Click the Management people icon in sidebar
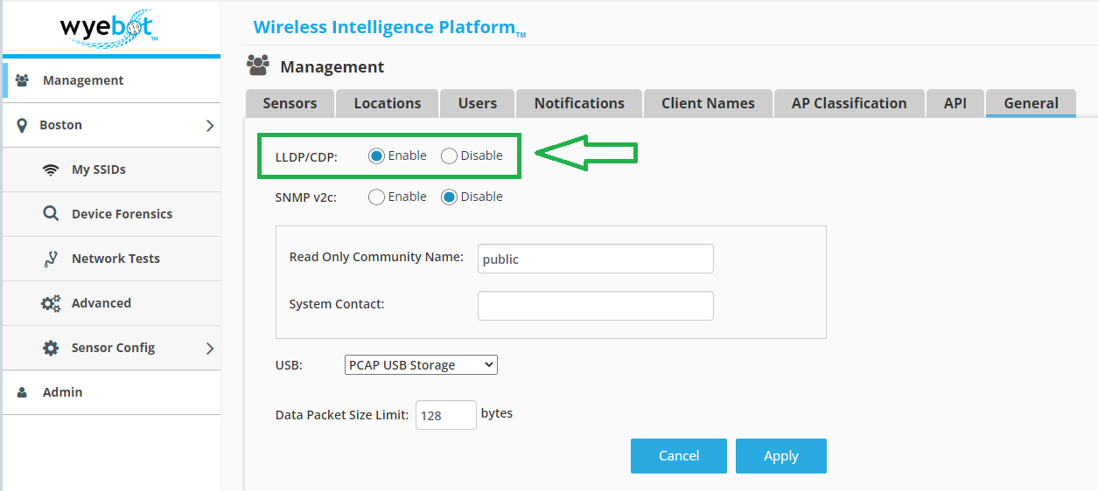This screenshot has height=491, width=1098. pos(23,80)
